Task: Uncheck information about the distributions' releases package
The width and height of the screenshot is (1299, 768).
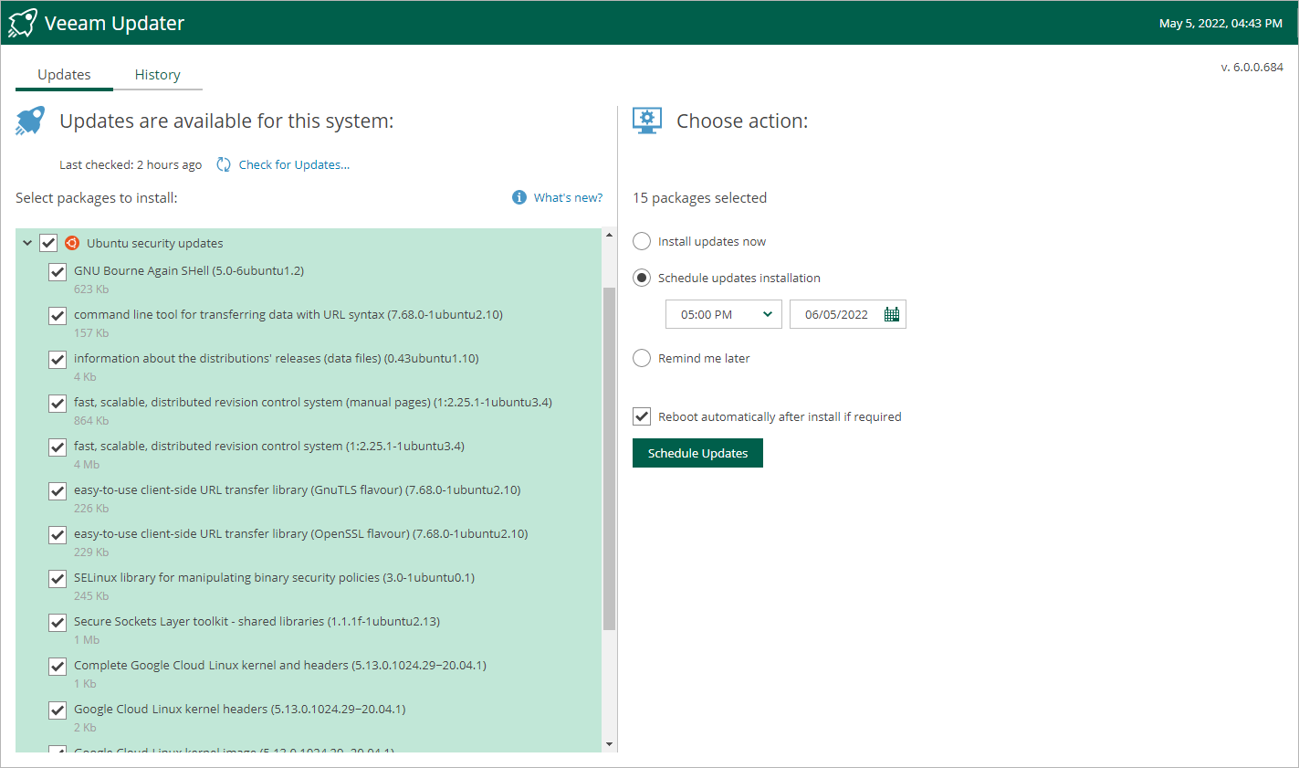Action: (x=58, y=360)
